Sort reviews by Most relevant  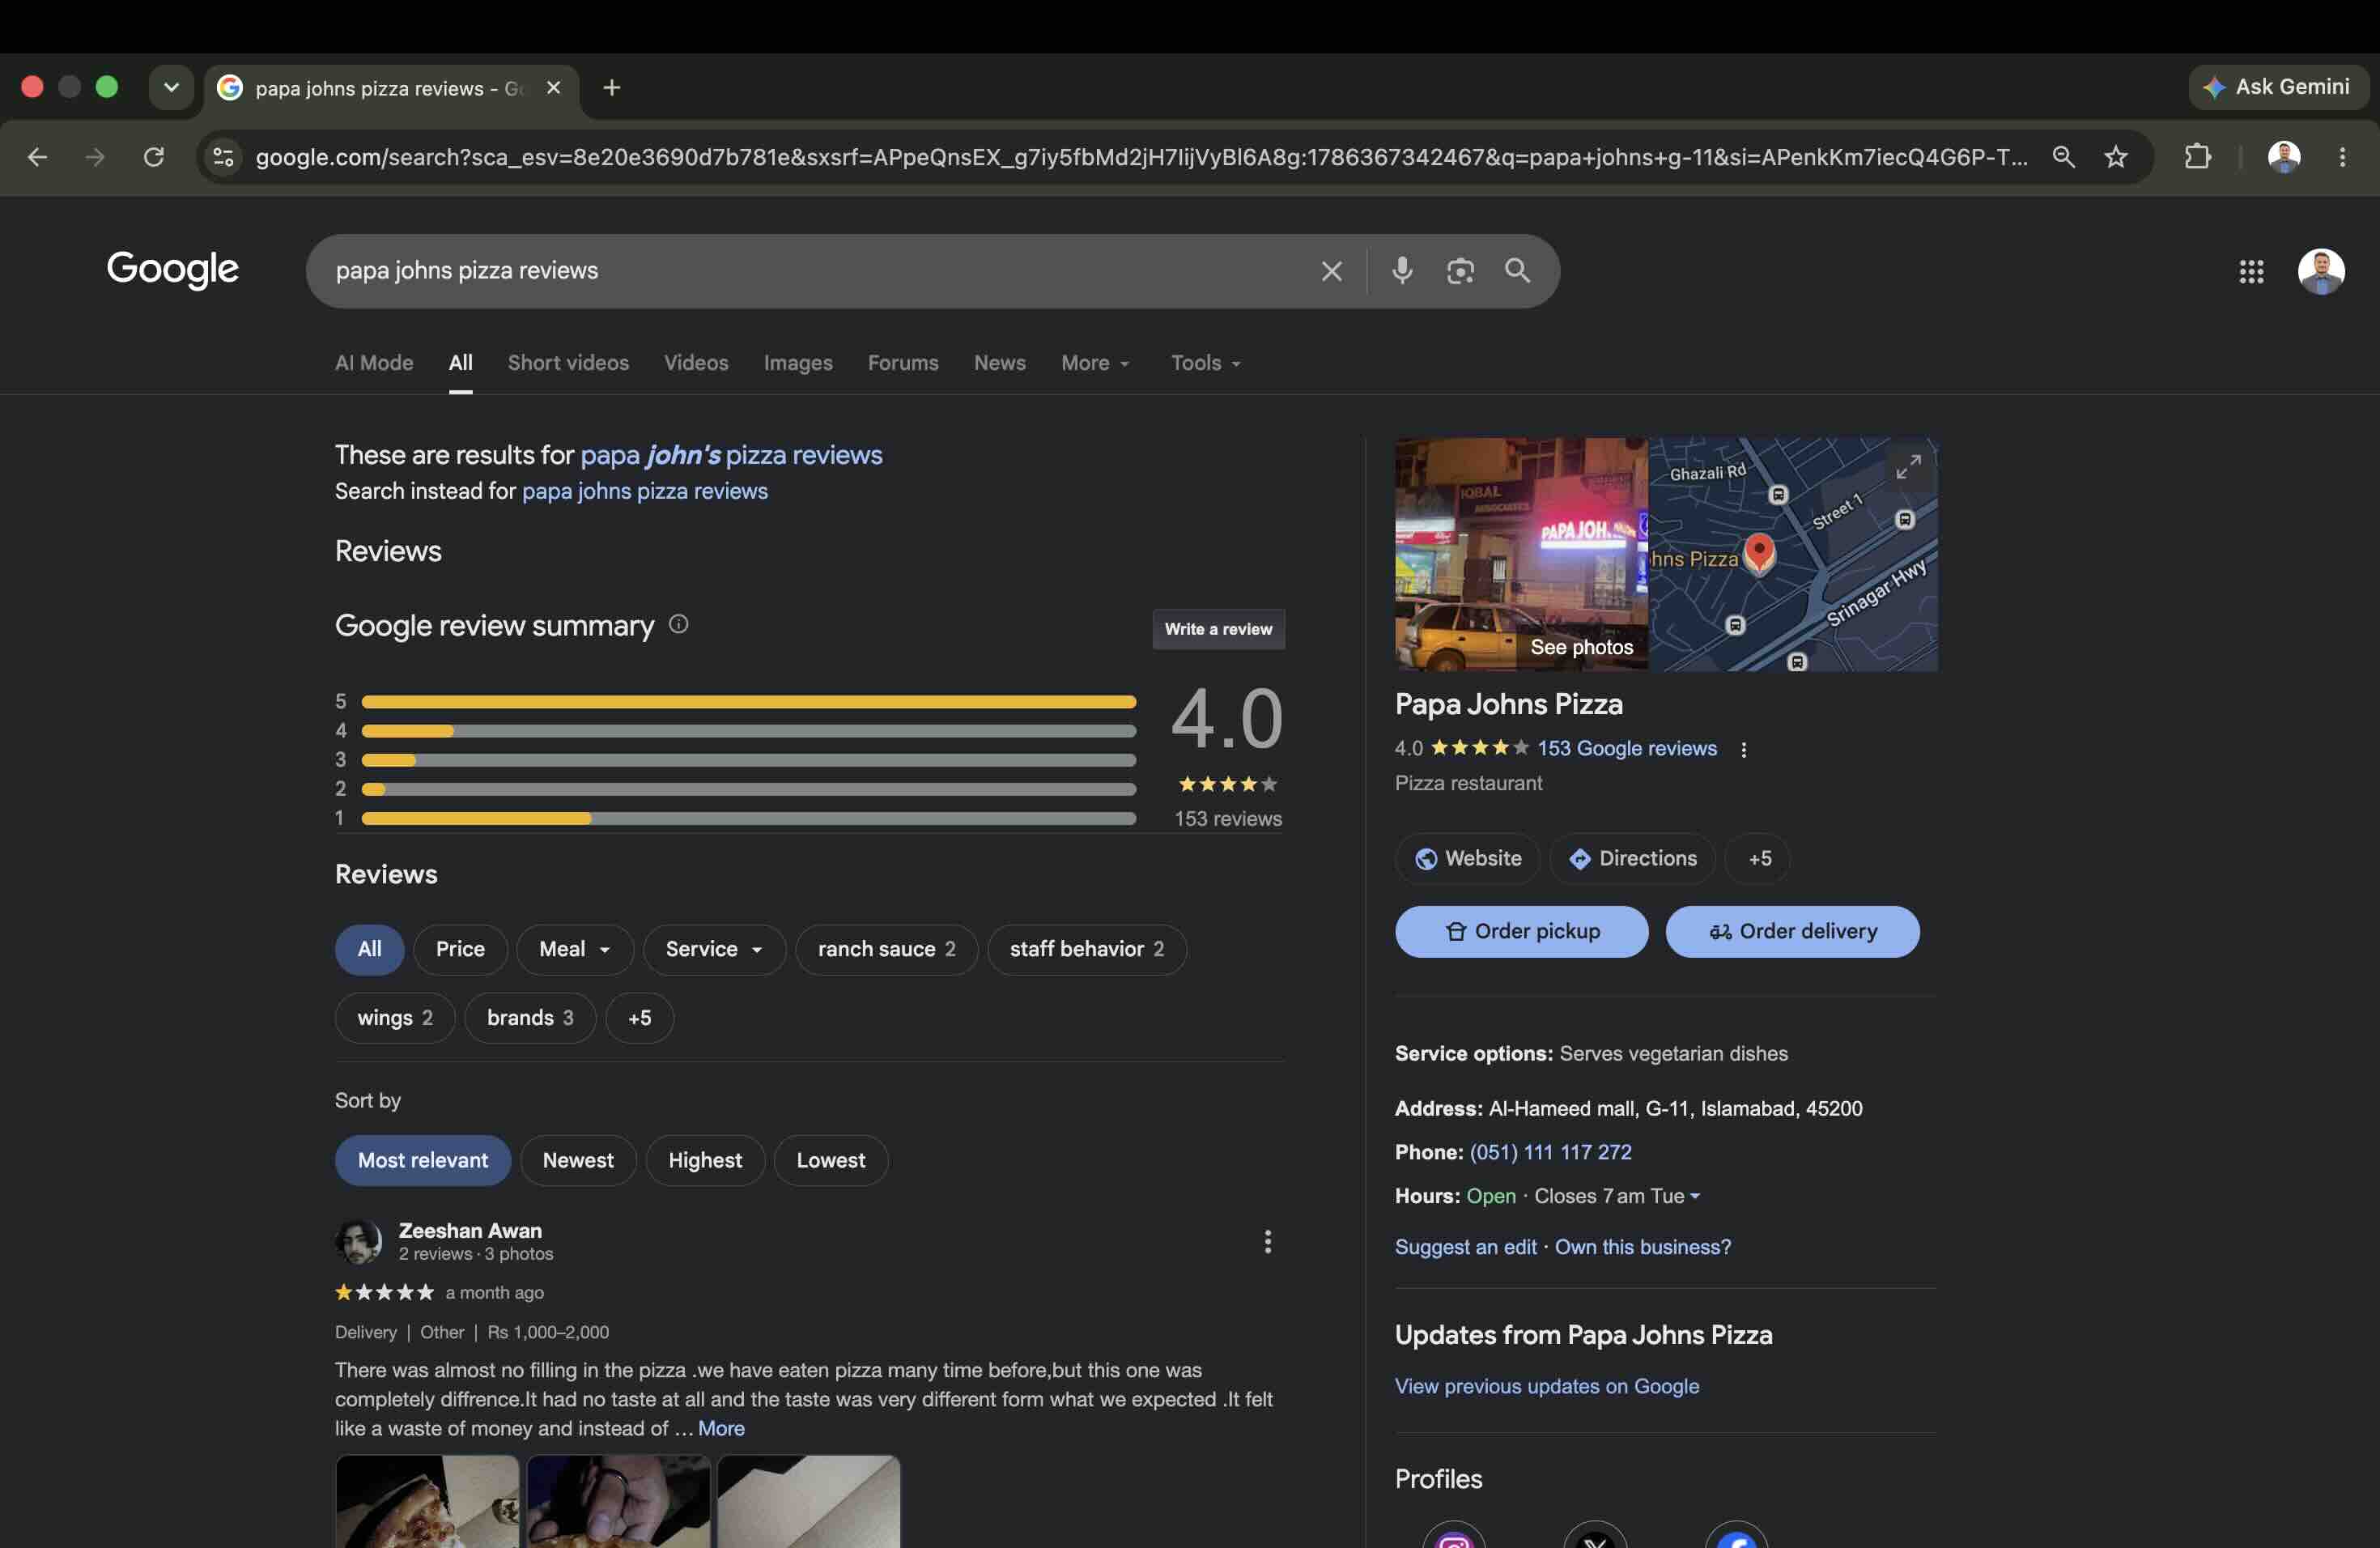422,1160
